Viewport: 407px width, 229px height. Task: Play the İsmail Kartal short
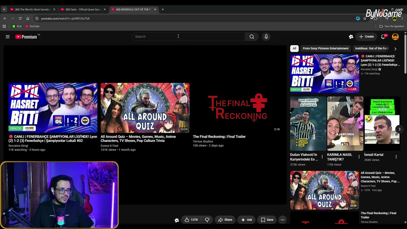point(382,124)
